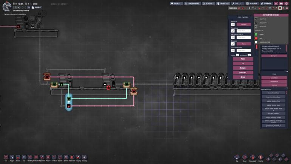Collapse the section above the More panel
Viewport: 291px width, 164px height.
(x=287, y=71)
